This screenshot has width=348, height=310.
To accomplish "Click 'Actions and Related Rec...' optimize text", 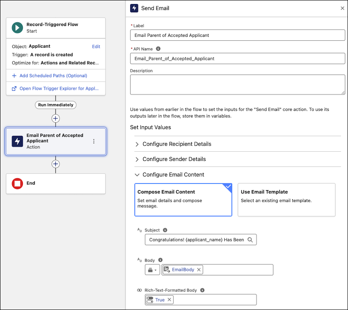I will point(70,63).
